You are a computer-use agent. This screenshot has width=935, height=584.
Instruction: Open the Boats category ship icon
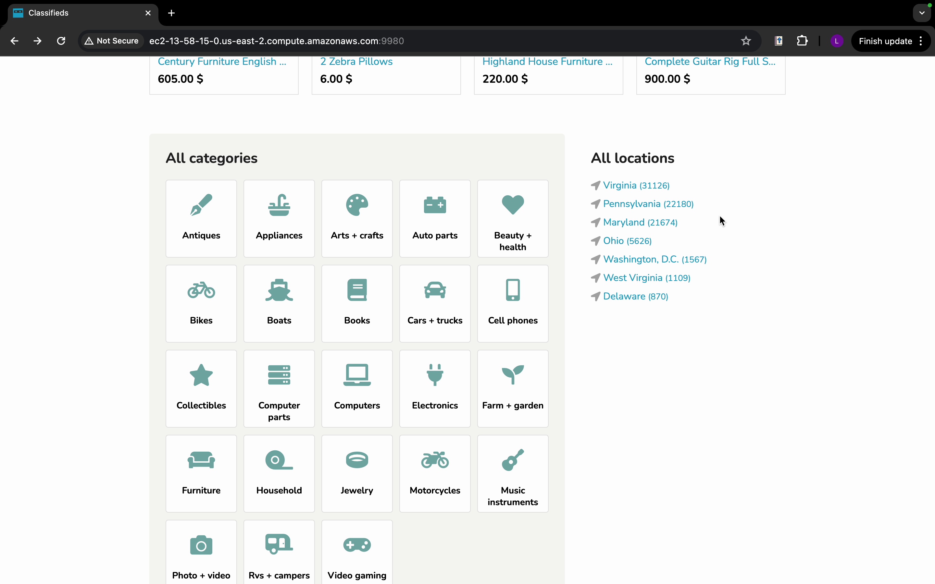pyautogui.click(x=279, y=290)
